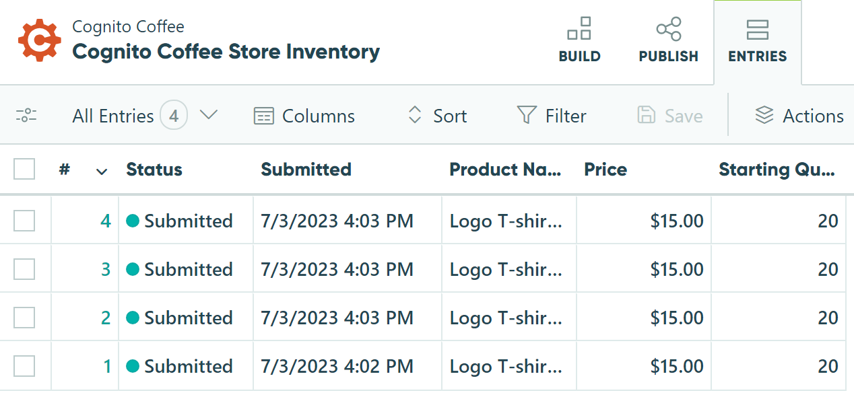Open the Filter options
The image size is (854, 399).
pos(552,116)
